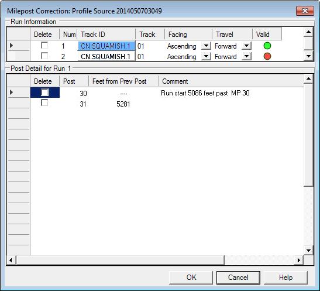320x291 pixels.
Task: Click Post Detail horizontal scroll right arrow
Action: point(299,260)
